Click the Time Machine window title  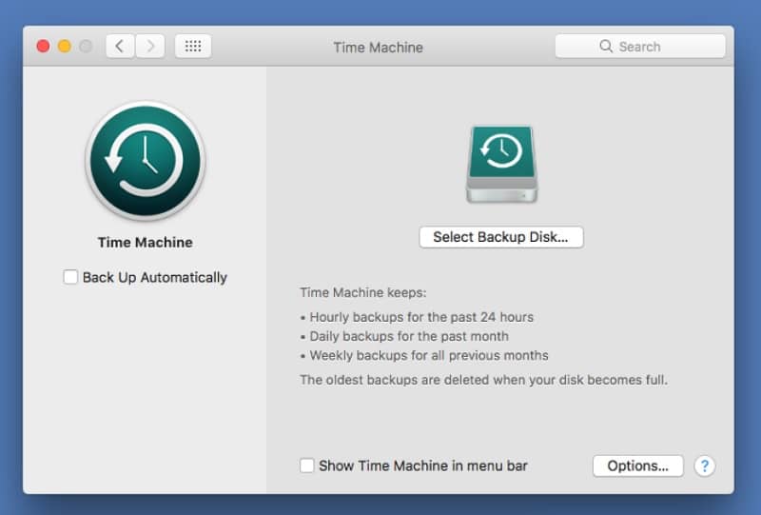pyautogui.click(x=378, y=48)
